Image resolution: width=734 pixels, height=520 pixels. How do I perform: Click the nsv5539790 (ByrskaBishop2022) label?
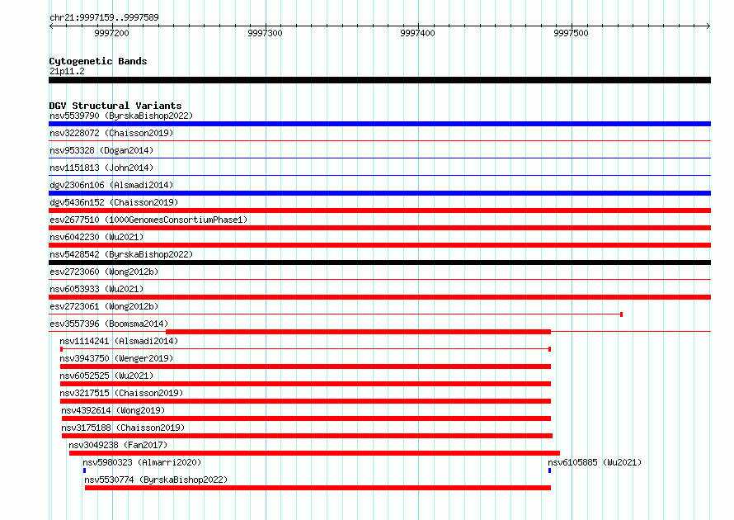coord(121,116)
